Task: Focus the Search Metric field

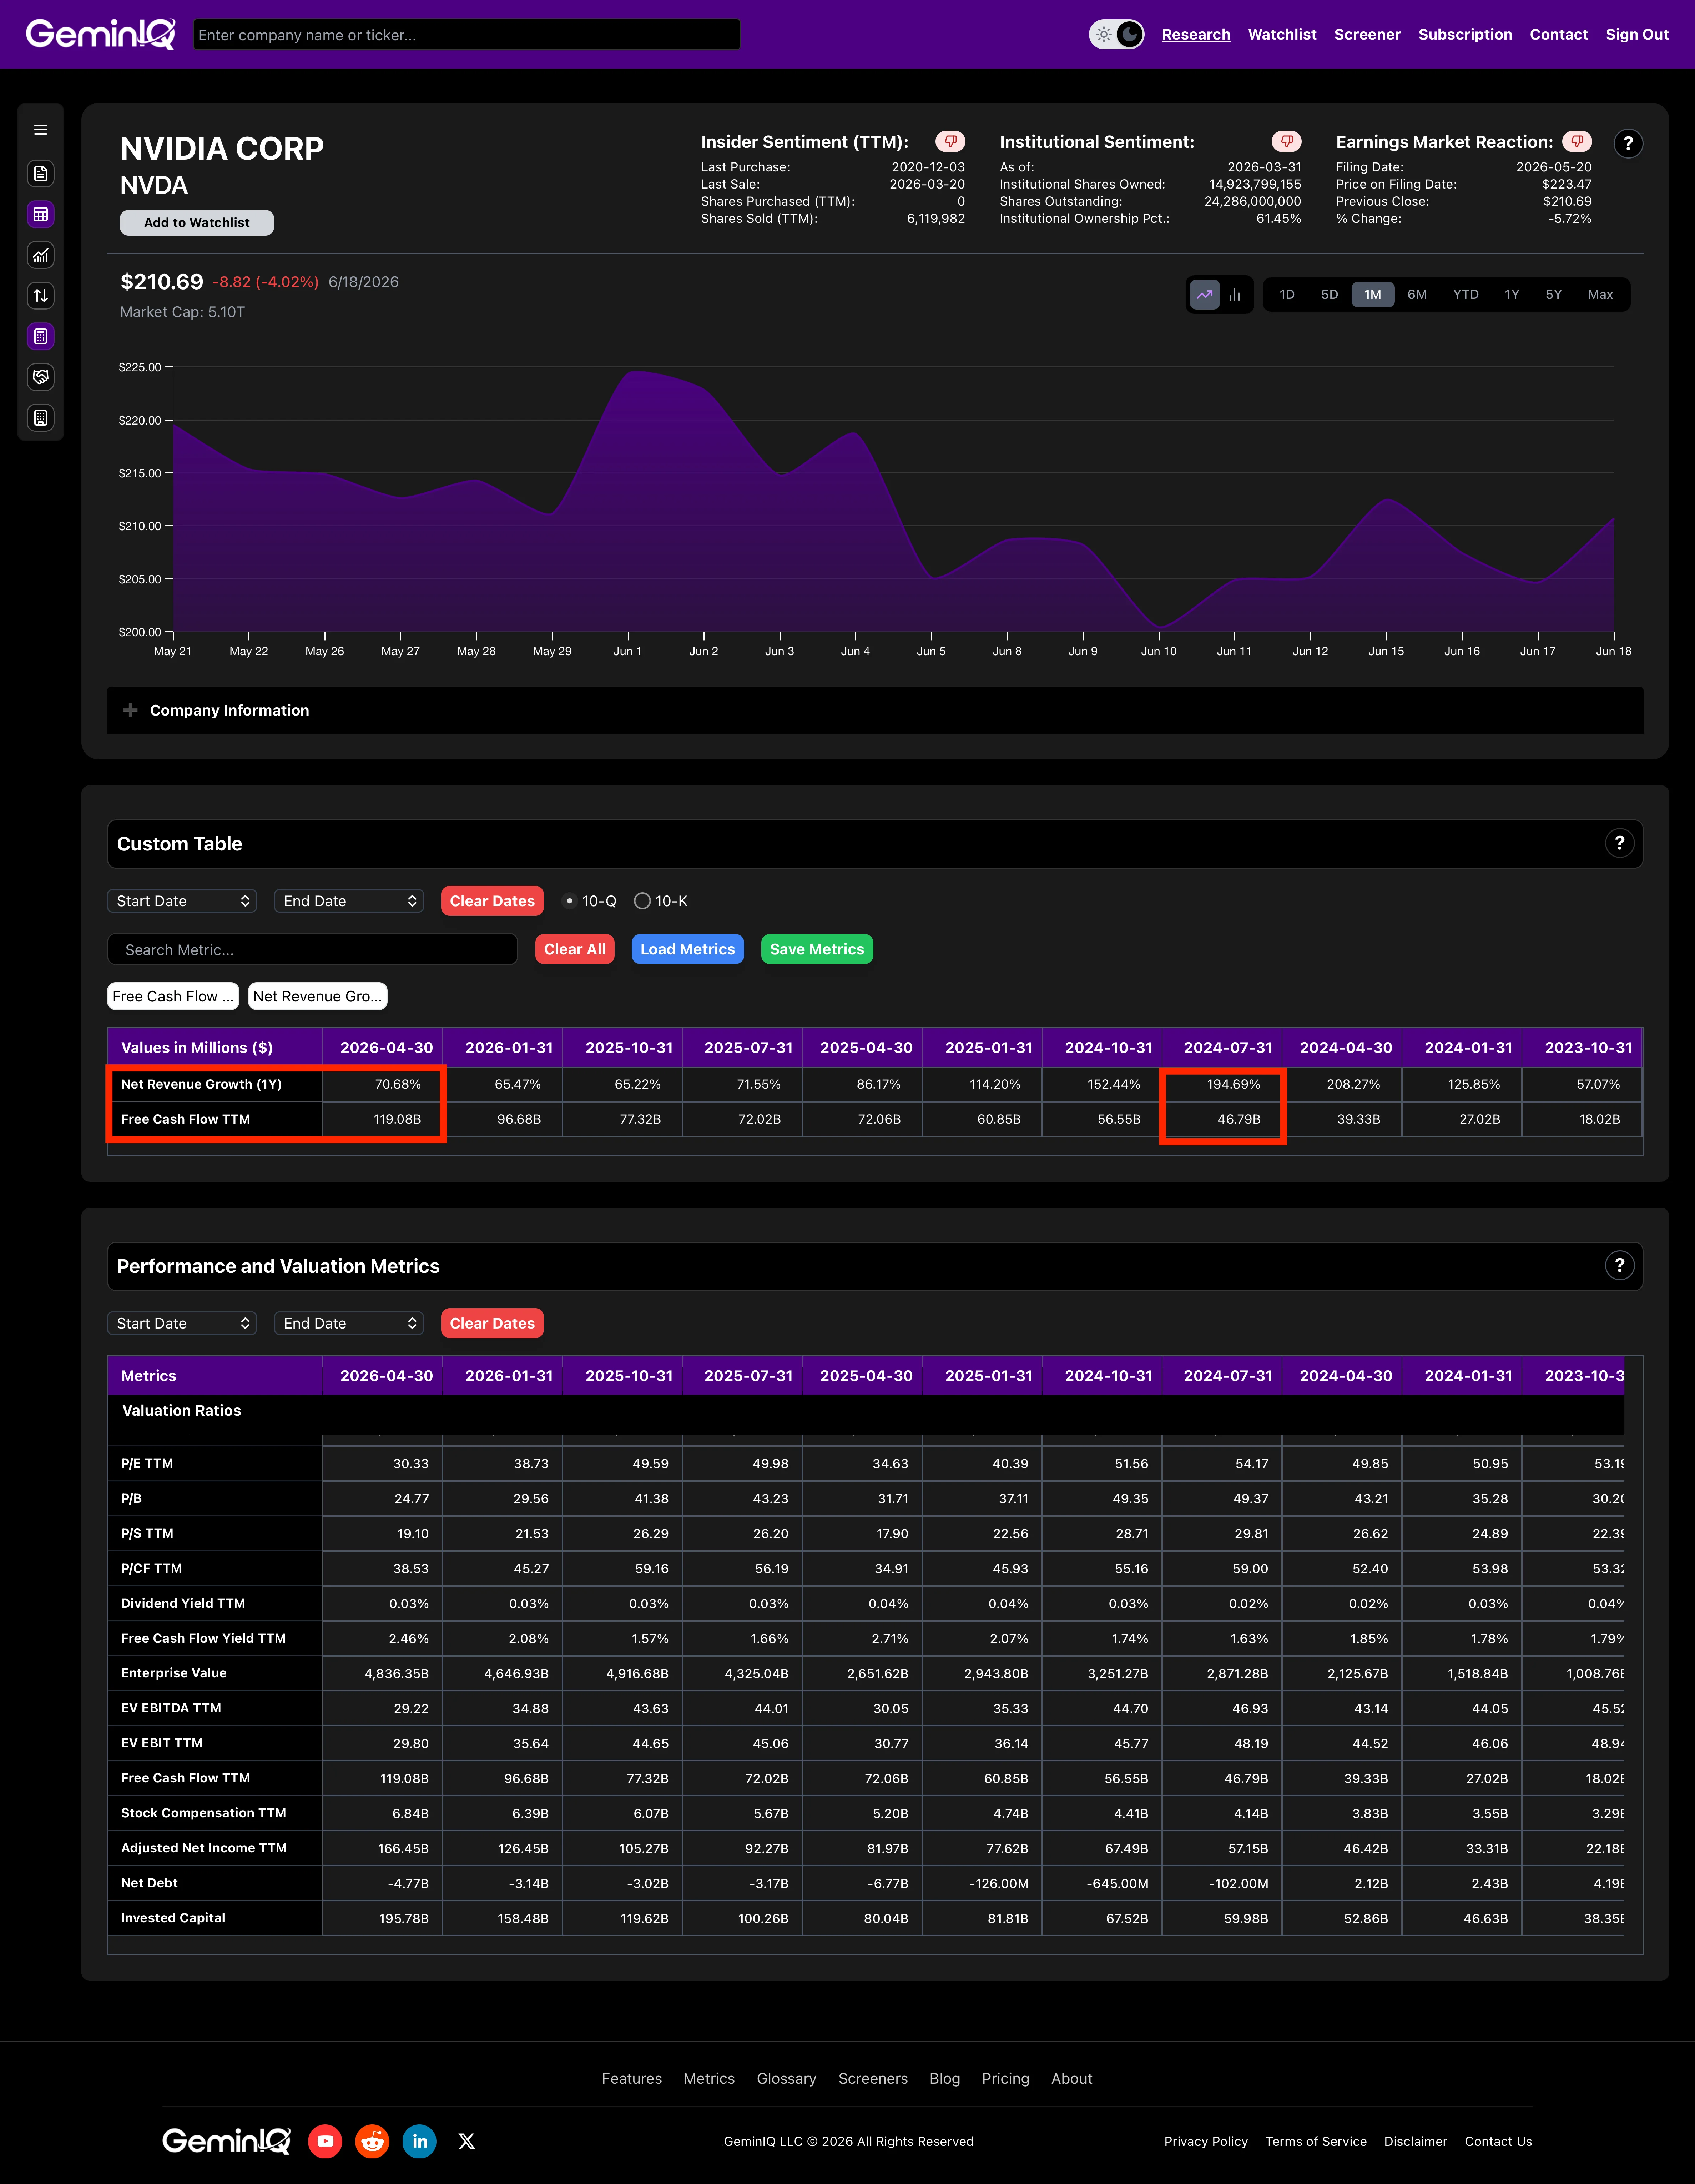Action: tap(312, 949)
